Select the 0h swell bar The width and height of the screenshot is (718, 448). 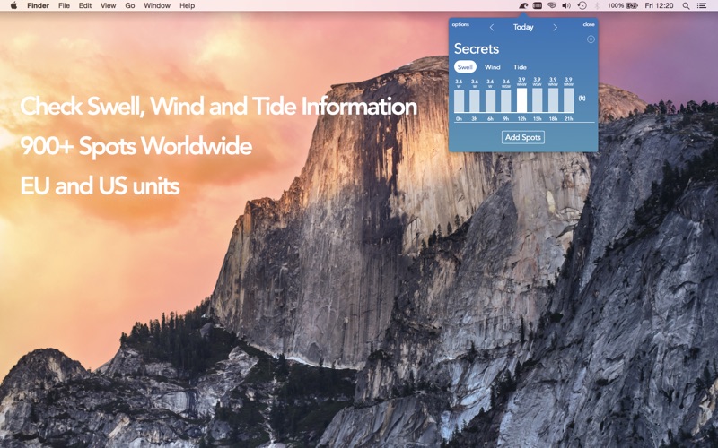click(x=459, y=101)
